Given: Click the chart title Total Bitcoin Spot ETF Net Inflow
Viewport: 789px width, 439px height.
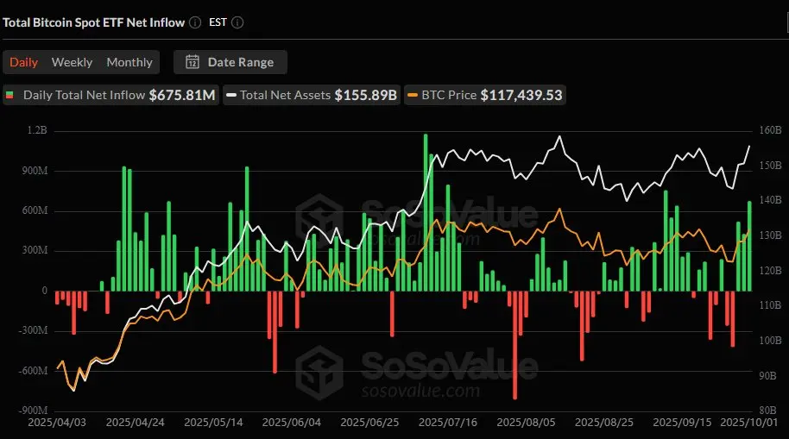Looking at the screenshot, I should point(94,22).
